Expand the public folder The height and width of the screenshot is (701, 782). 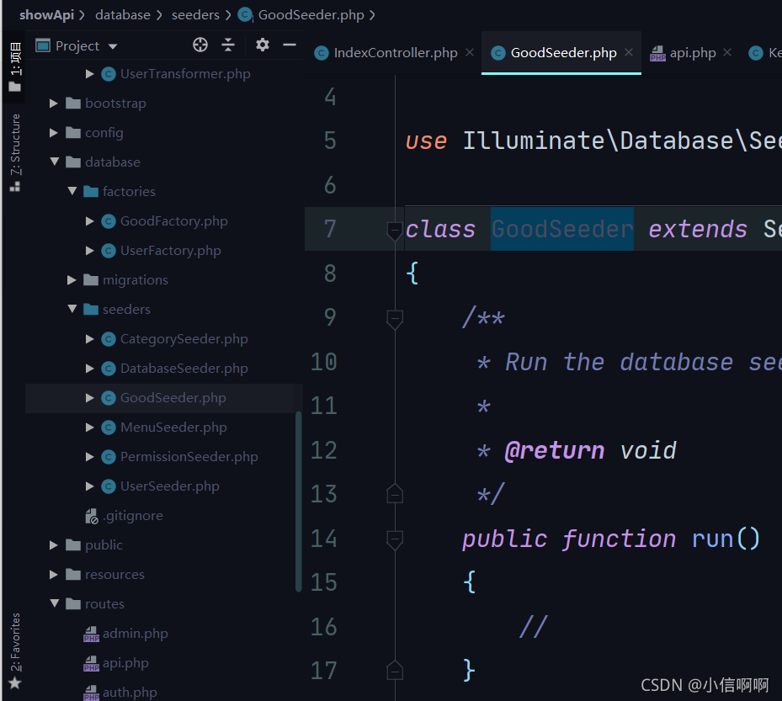pos(53,545)
